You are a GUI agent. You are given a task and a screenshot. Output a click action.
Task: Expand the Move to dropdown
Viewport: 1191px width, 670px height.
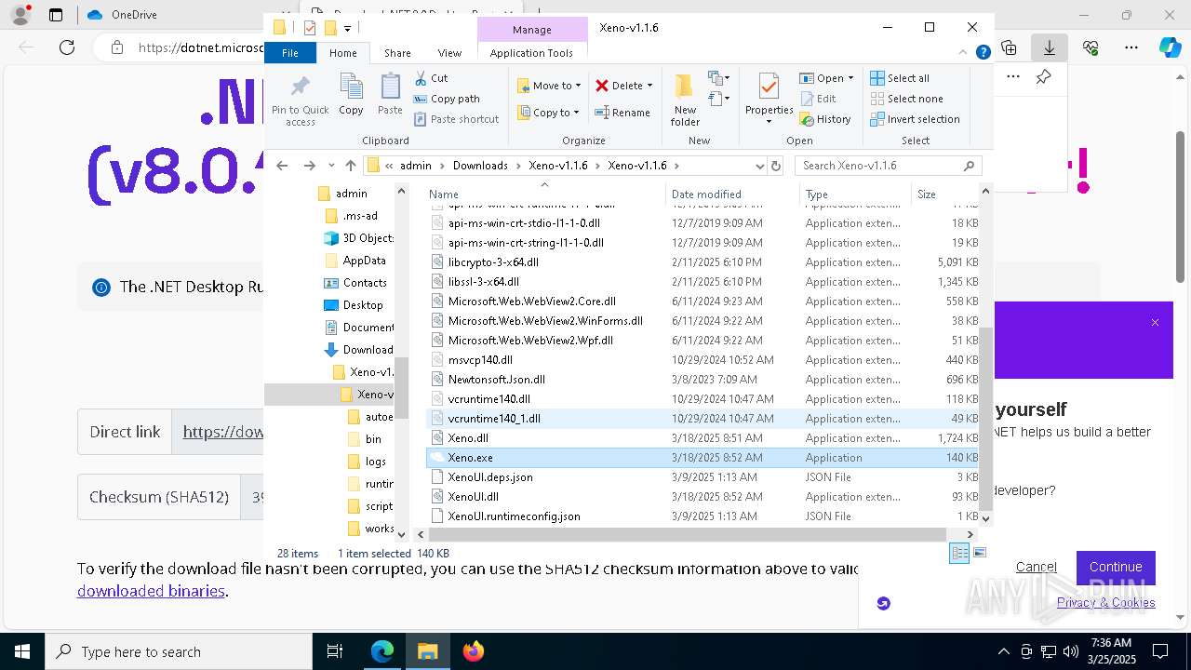pyautogui.click(x=578, y=86)
